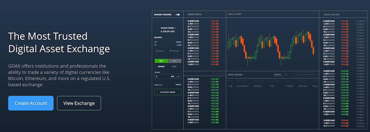This screenshot has width=370, height=132.
Task: Click the Create Account button
Action: (x=31, y=103)
